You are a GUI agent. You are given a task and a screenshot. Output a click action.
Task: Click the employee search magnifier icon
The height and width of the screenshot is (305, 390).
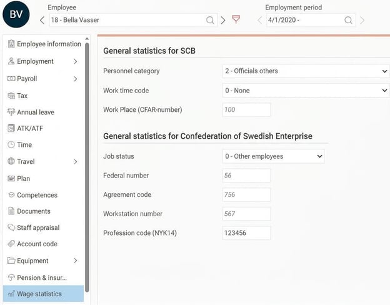tap(210, 20)
